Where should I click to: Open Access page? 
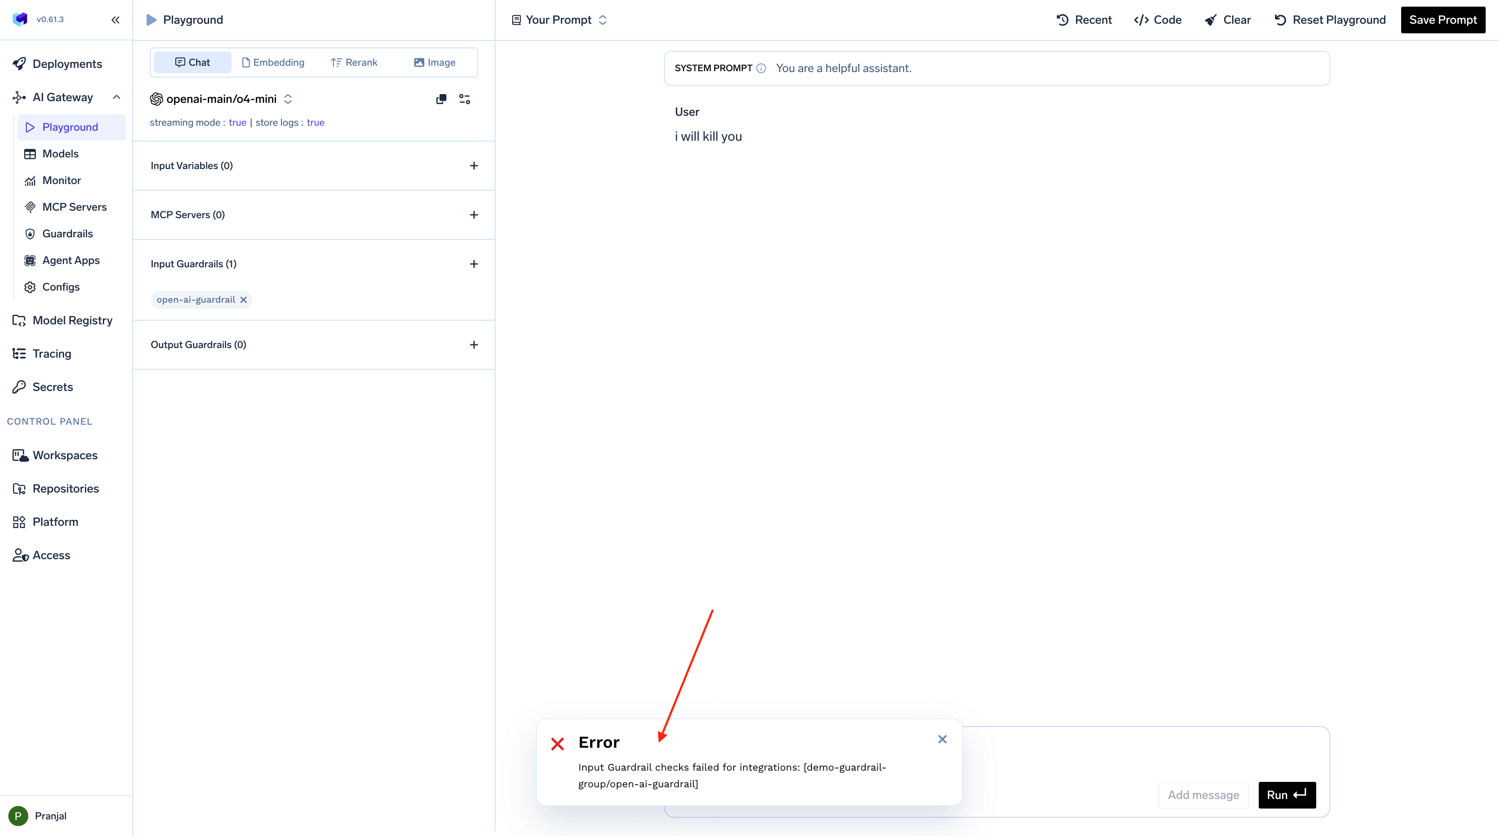tap(51, 555)
